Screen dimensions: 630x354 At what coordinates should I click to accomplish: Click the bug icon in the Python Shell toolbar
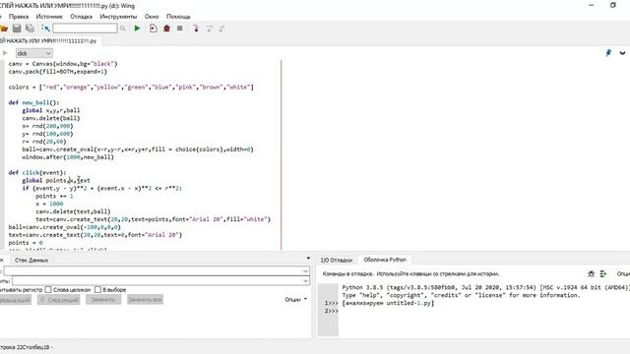point(591,273)
